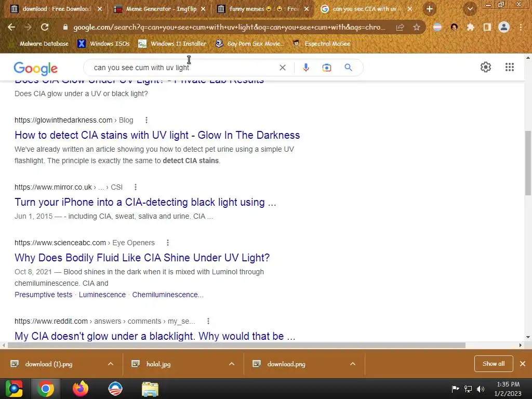The image size is (532, 399).
Task: Click the forward navigation arrow
Action: [28, 27]
